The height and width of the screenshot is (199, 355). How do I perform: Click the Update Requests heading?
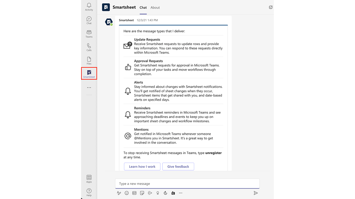point(147,40)
